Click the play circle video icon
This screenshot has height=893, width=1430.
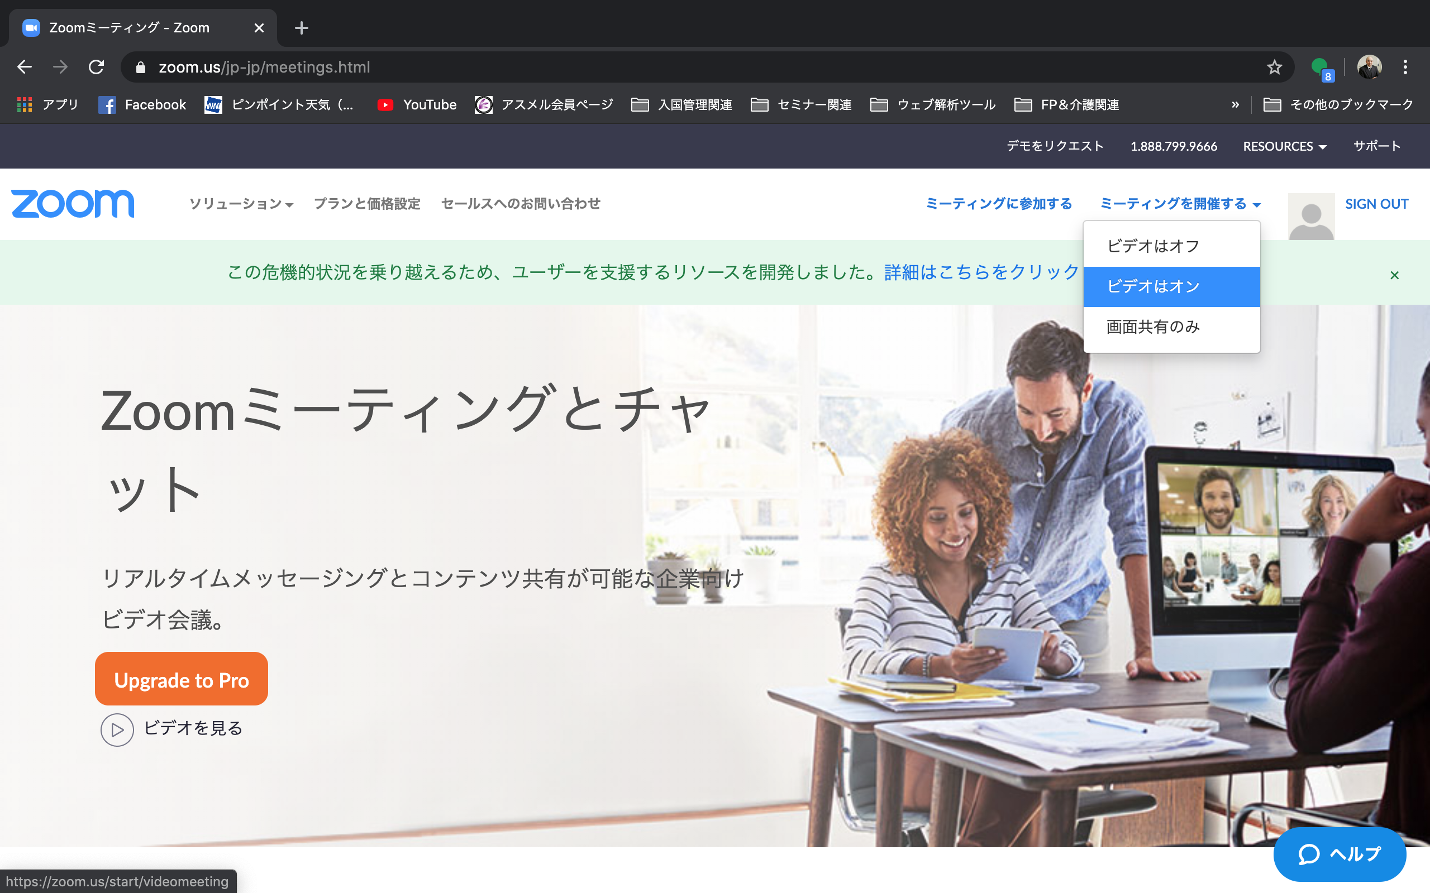pyautogui.click(x=117, y=730)
